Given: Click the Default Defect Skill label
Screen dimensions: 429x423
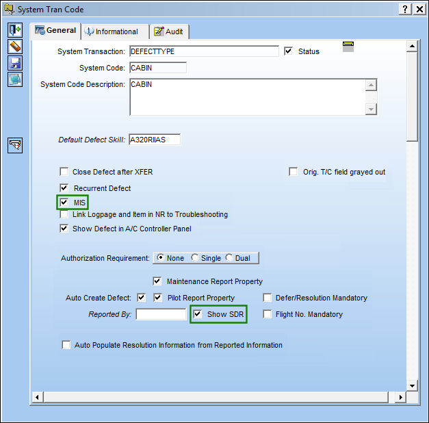Looking at the screenshot, I should (92, 140).
